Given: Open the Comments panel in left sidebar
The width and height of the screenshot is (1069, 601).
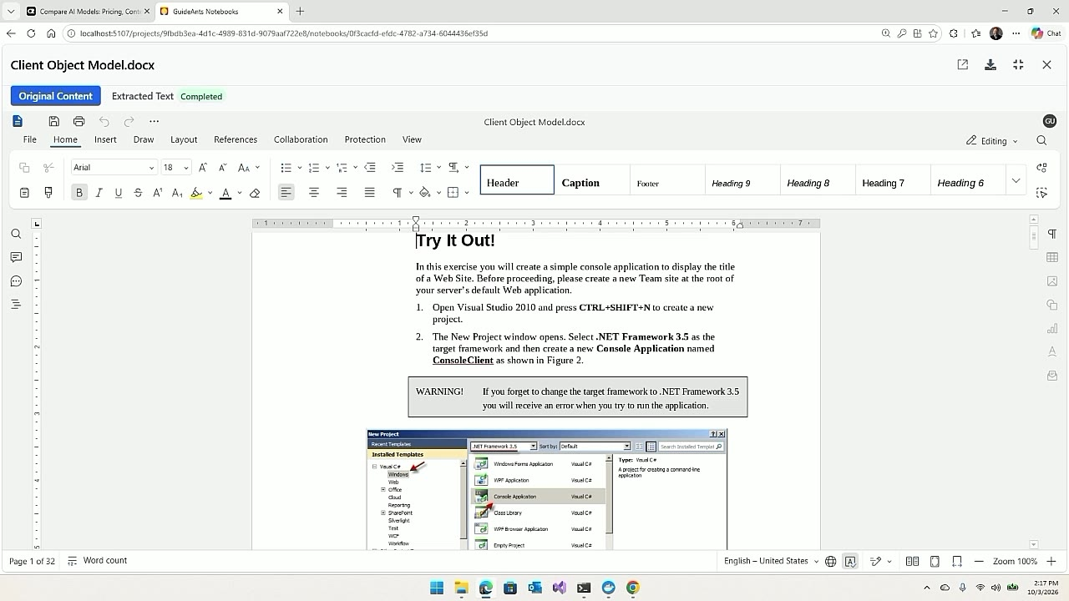Looking at the screenshot, I should click(16, 257).
